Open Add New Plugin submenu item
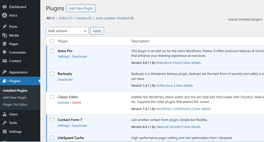 pos(15,97)
